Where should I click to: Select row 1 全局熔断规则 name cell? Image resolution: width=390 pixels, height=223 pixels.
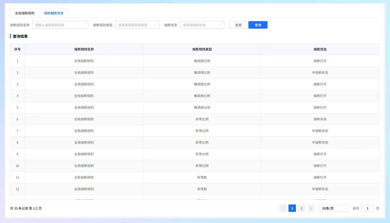tap(84, 61)
